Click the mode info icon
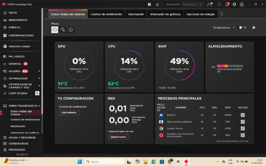 coord(71,30)
